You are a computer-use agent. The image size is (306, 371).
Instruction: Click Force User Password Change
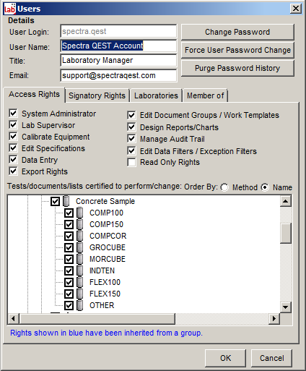pos(237,50)
